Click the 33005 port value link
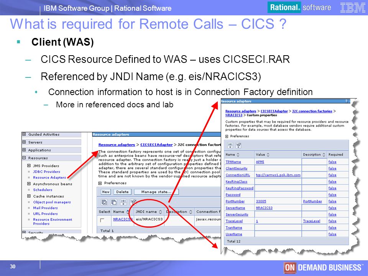The image size is (368, 276). pyautogui.click(x=261, y=201)
